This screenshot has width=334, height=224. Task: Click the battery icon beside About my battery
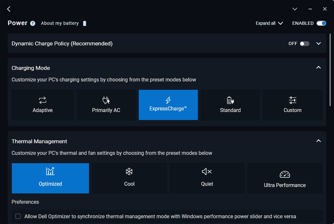tap(84, 23)
